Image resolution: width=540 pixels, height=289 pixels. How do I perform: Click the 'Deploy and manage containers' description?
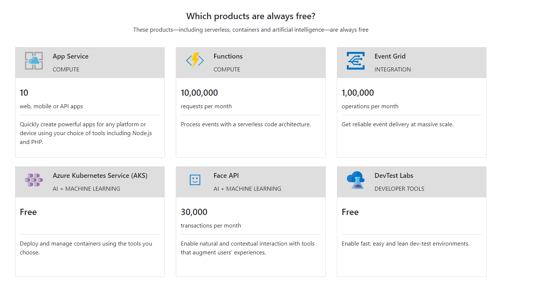coord(86,248)
